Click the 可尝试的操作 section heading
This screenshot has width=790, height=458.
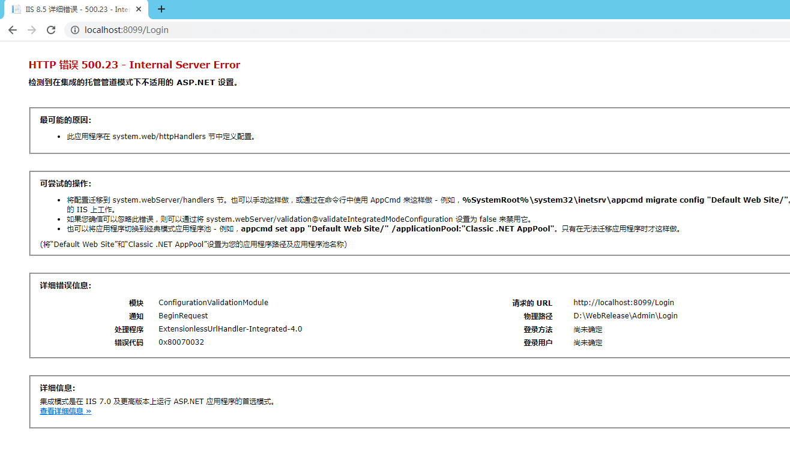pos(65,184)
